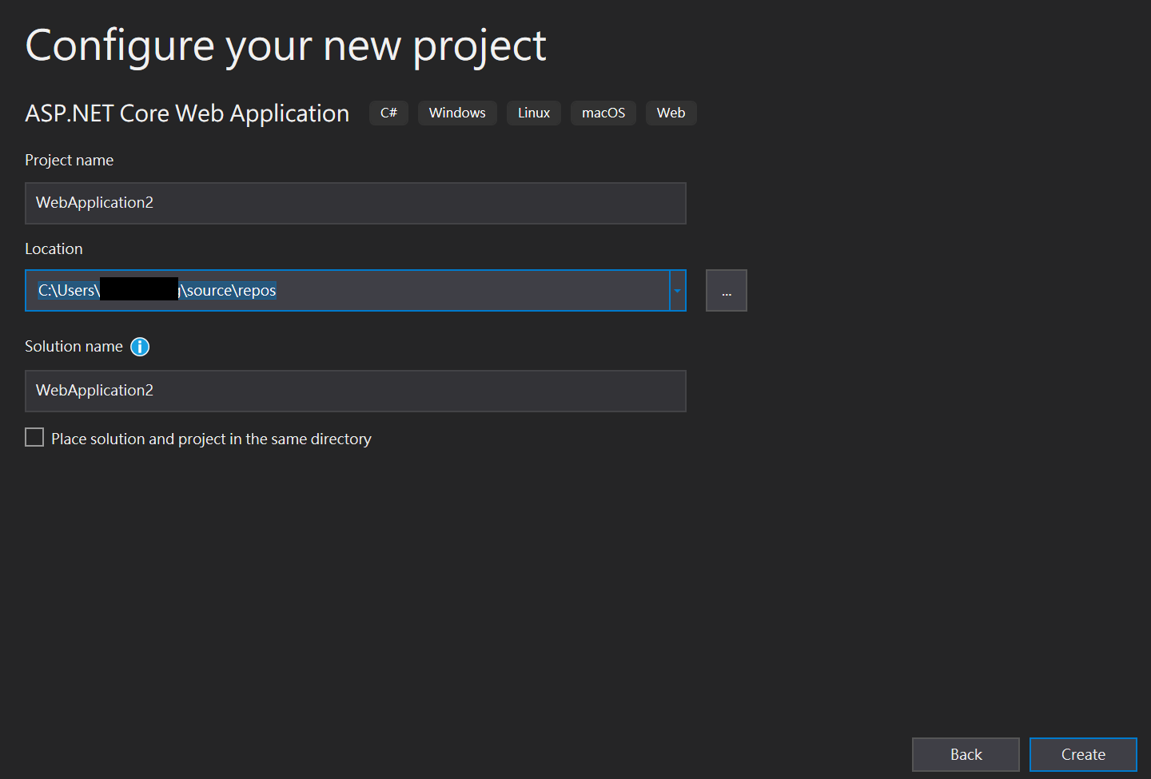Click the Windows platform tag

[457, 113]
